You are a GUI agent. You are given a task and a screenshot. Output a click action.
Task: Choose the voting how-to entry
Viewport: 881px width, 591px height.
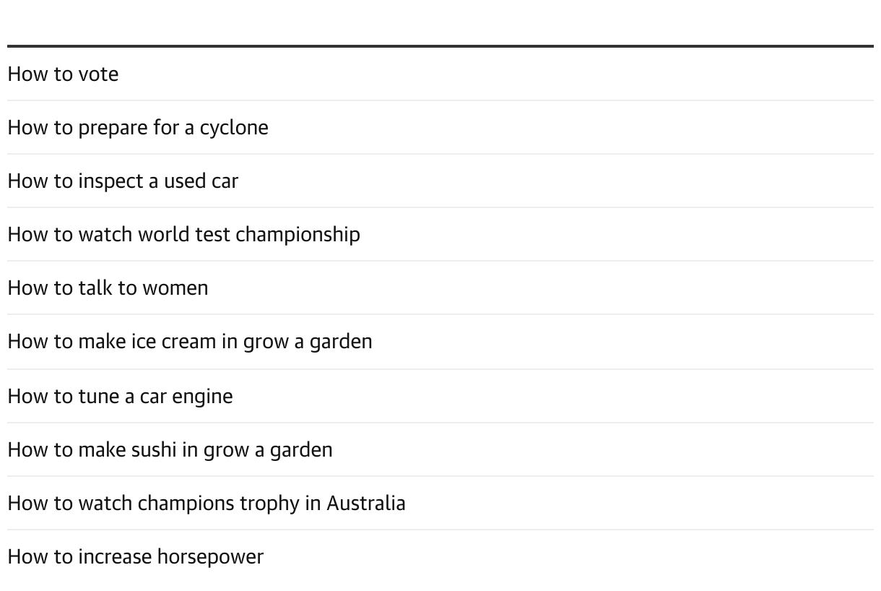(x=63, y=74)
